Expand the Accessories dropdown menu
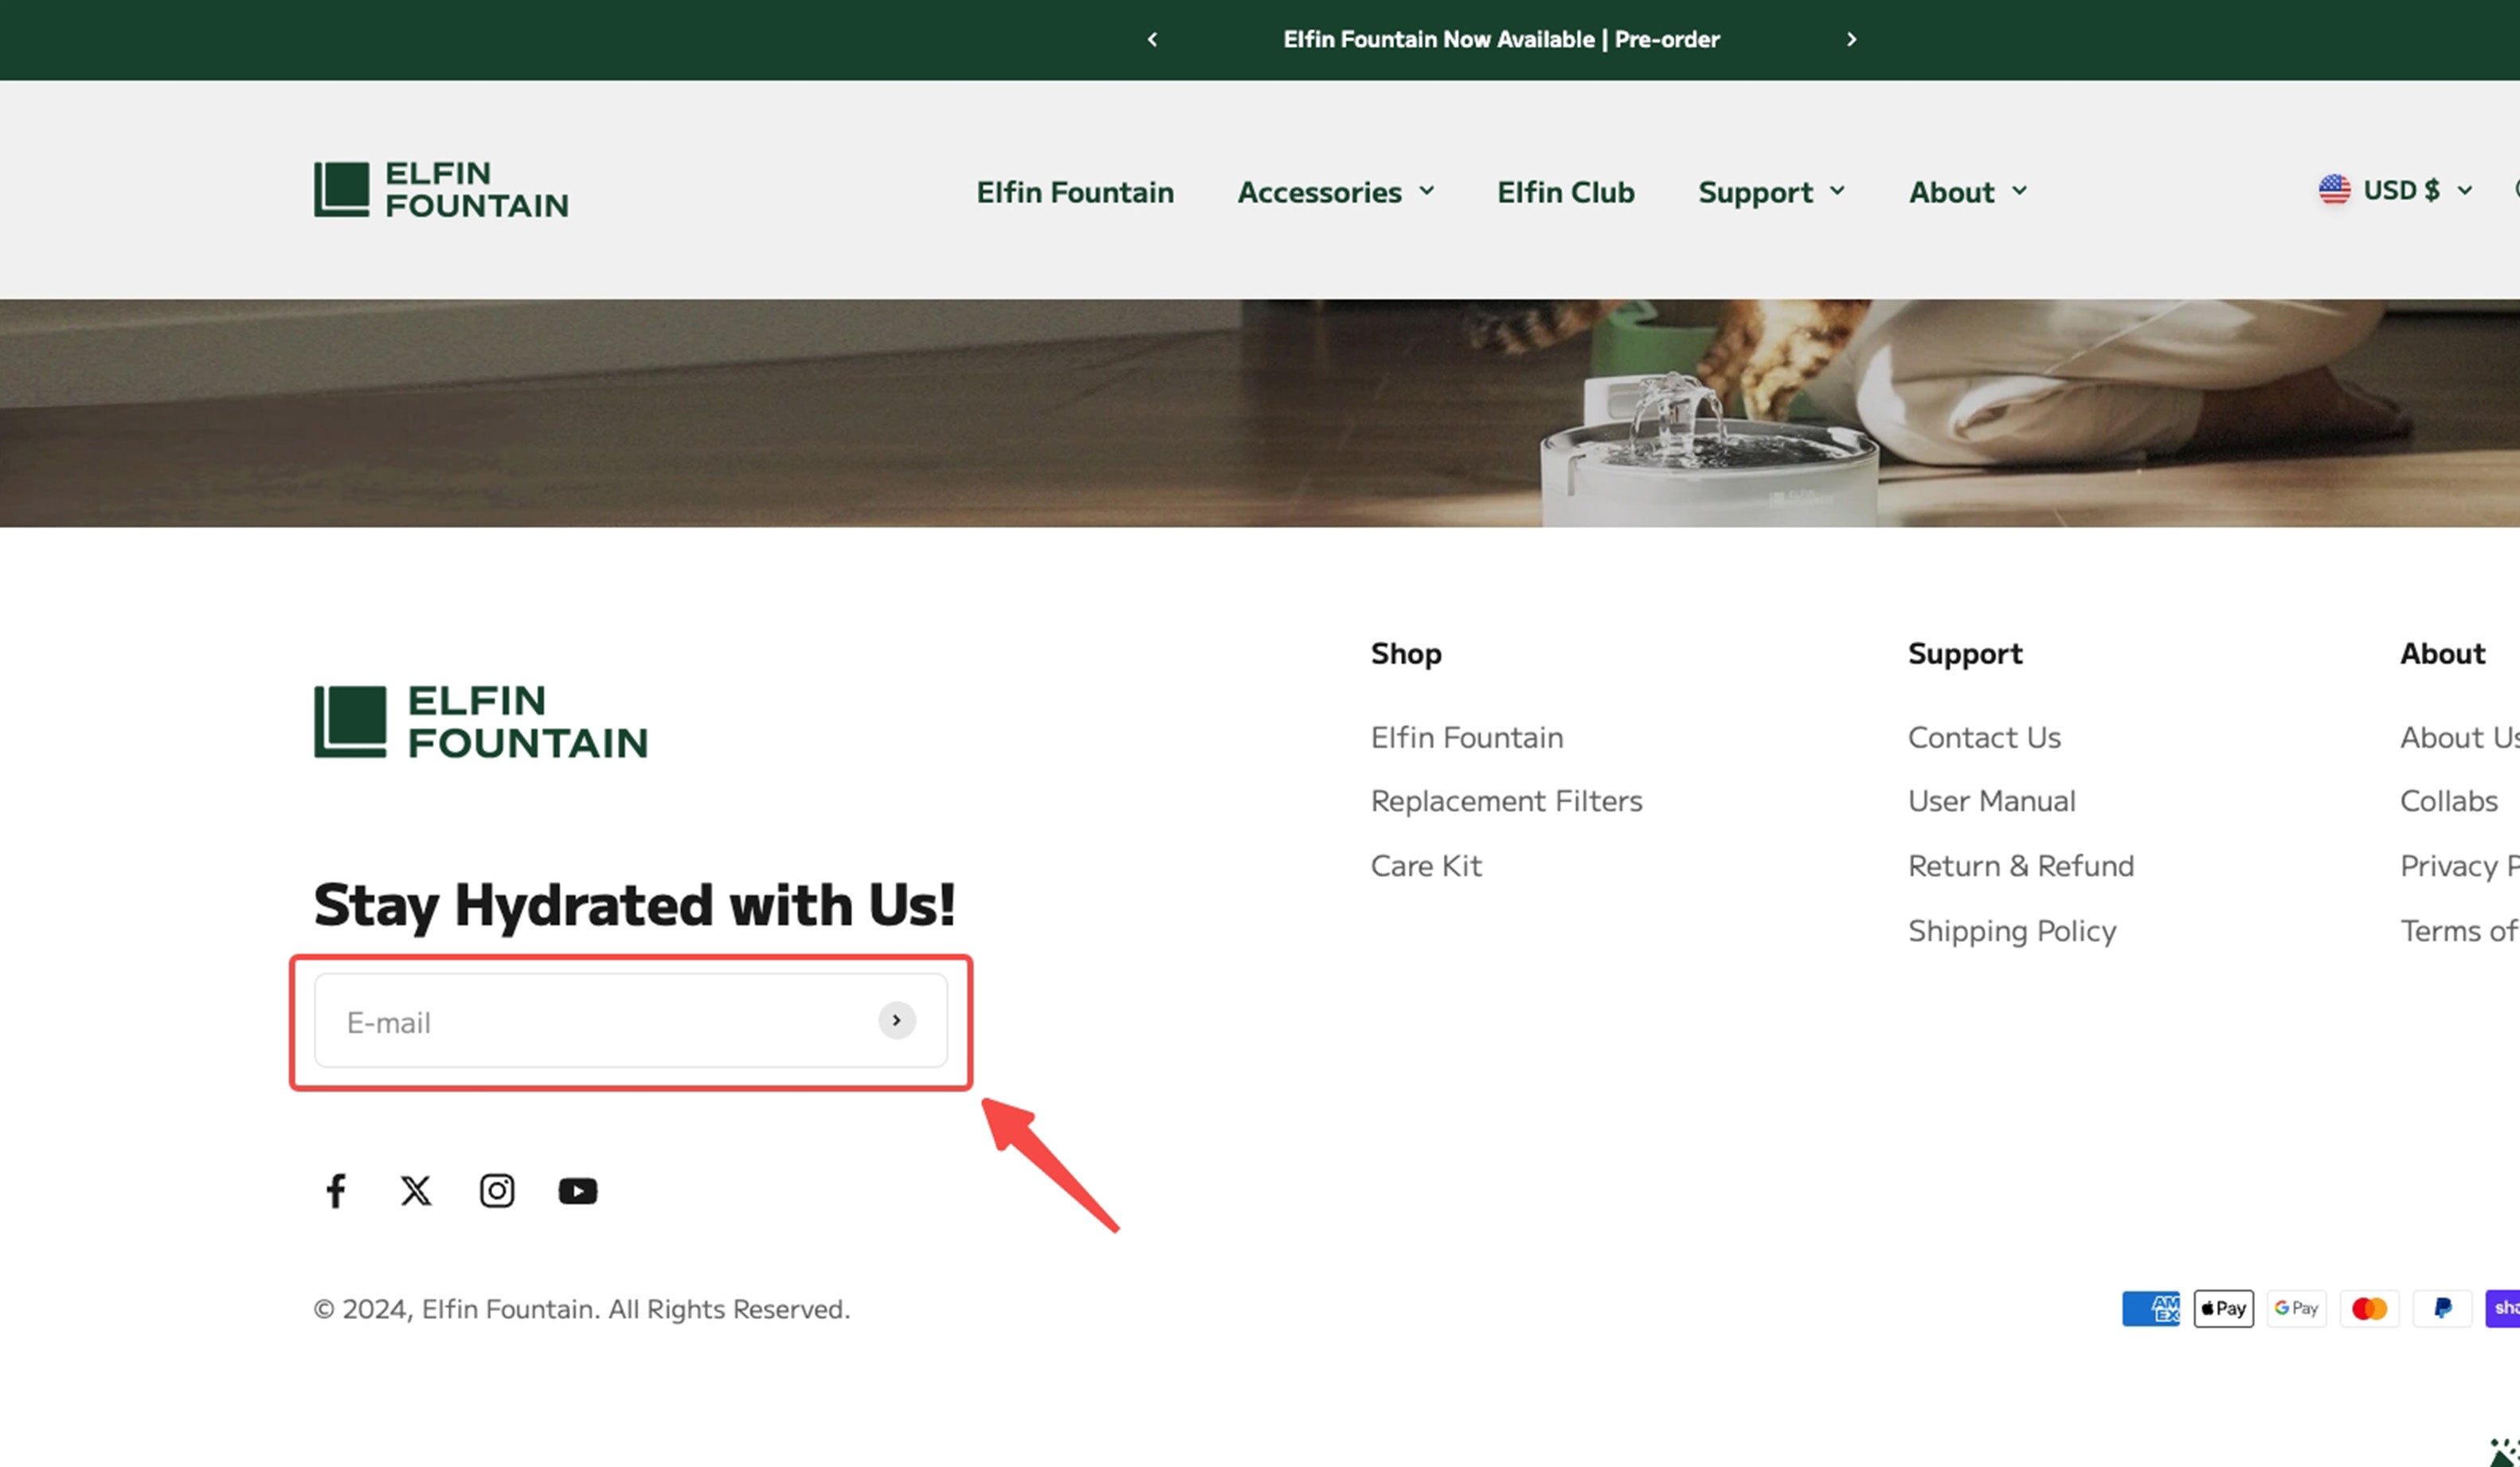This screenshot has width=2520, height=1467. 1336,192
